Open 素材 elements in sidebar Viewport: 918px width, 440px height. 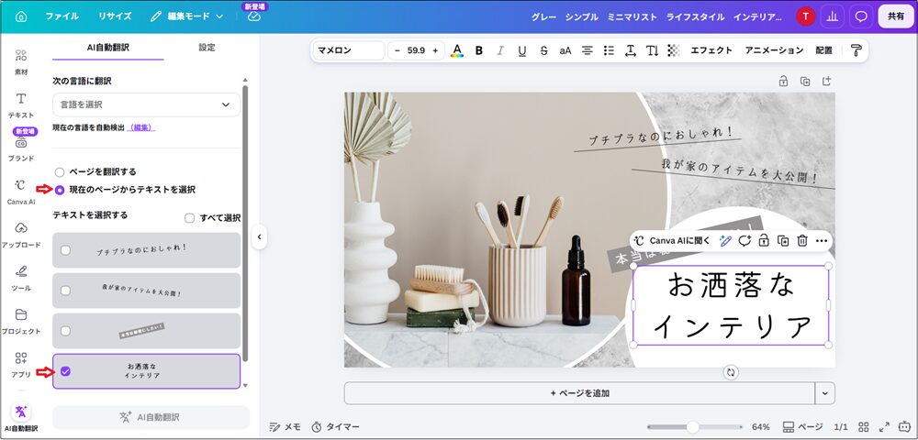pyautogui.click(x=21, y=62)
